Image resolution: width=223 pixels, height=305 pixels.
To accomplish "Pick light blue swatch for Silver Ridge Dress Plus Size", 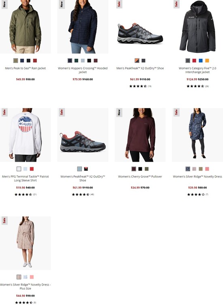I will pyautogui.click(x=25, y=277).
